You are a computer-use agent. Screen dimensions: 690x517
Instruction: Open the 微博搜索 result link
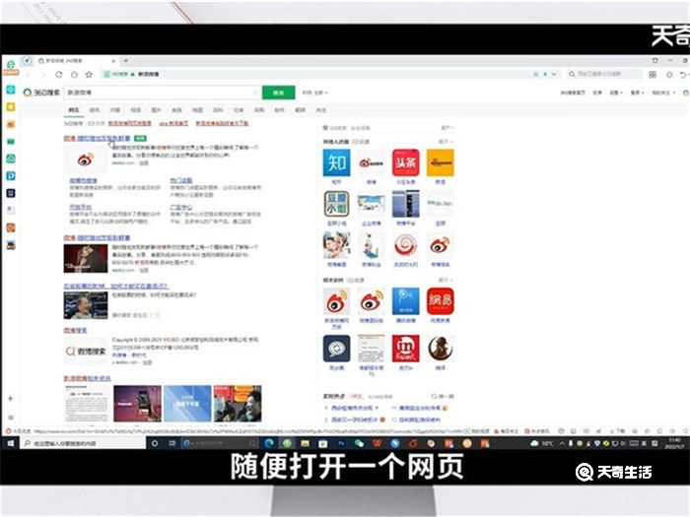tap(75, 330)
